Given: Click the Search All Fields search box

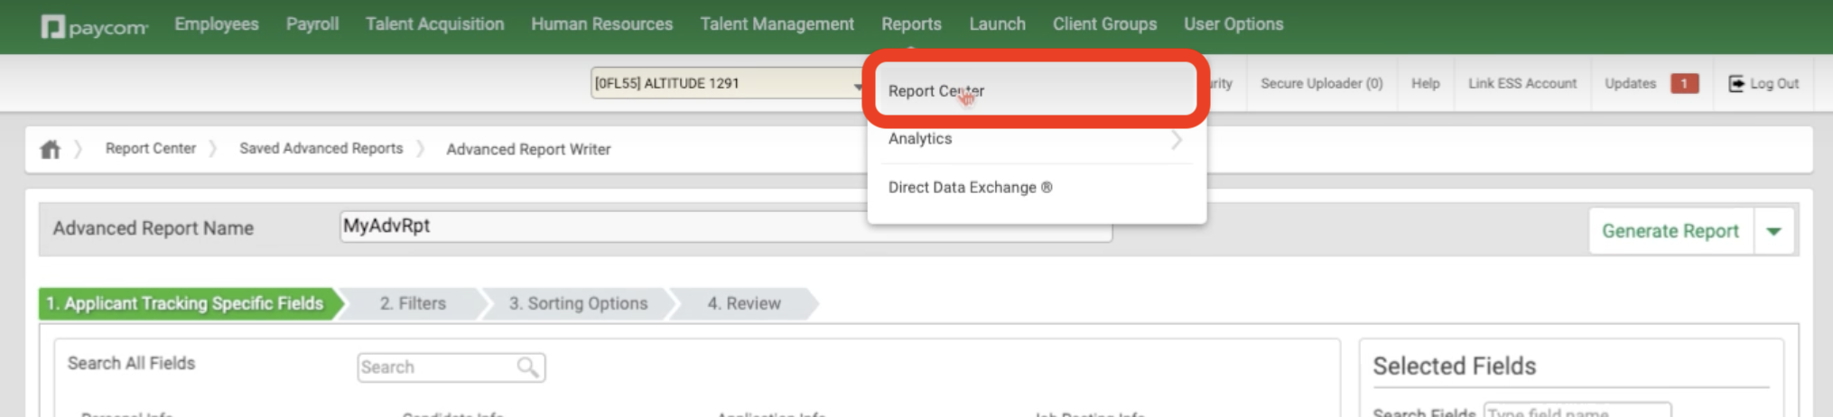Looking at the screenshot, I should pyautogui.click(x=451, y=367).
